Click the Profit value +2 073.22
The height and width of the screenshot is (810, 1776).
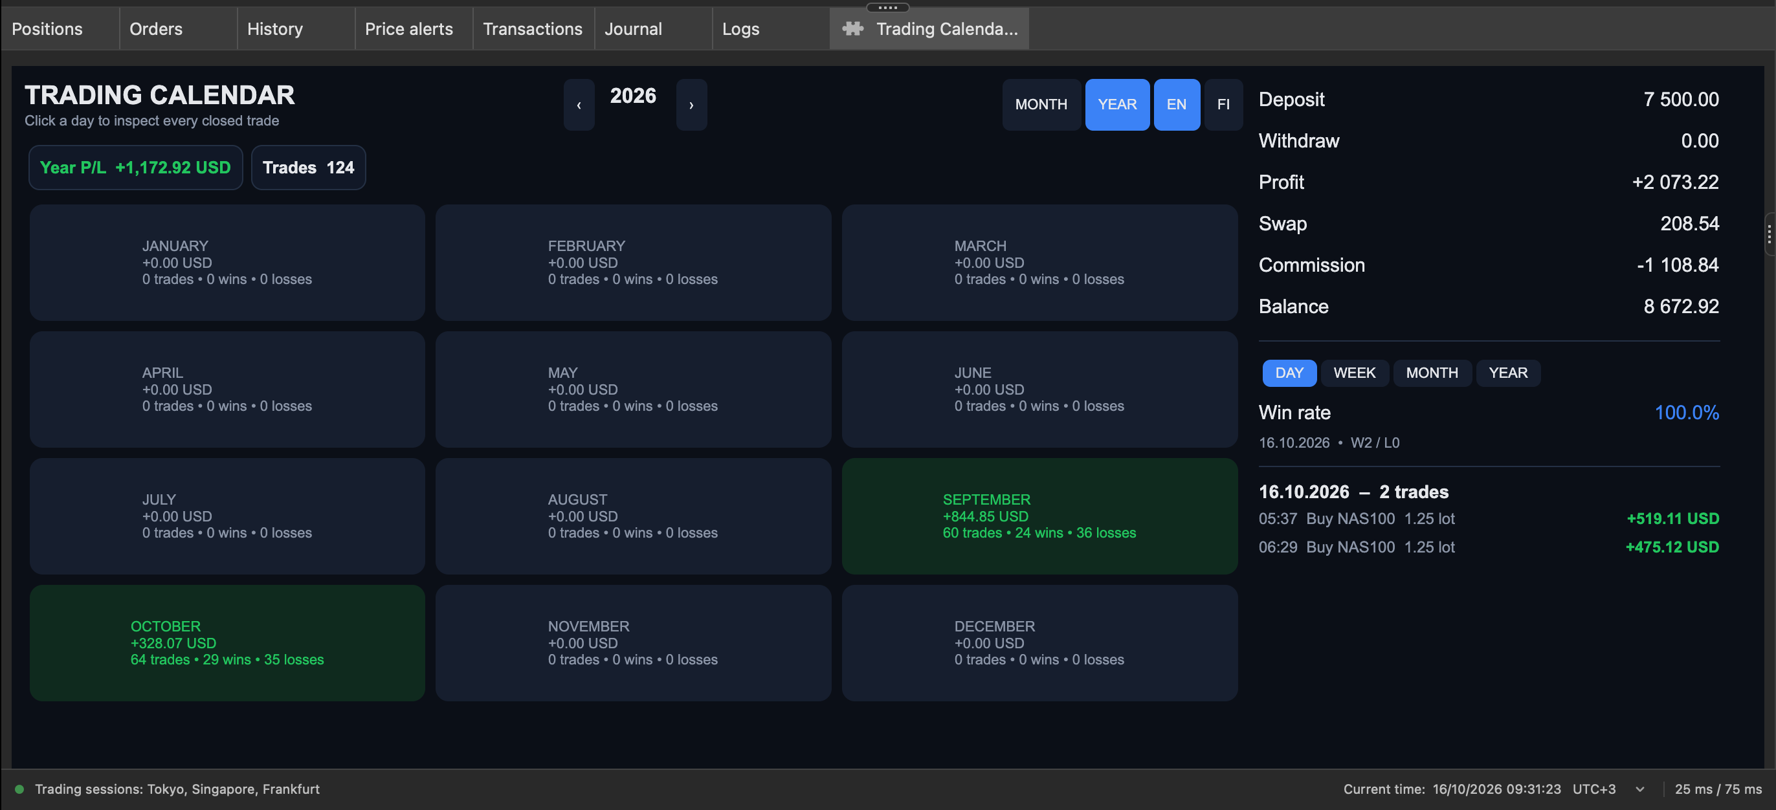[x=1675, y=182]
